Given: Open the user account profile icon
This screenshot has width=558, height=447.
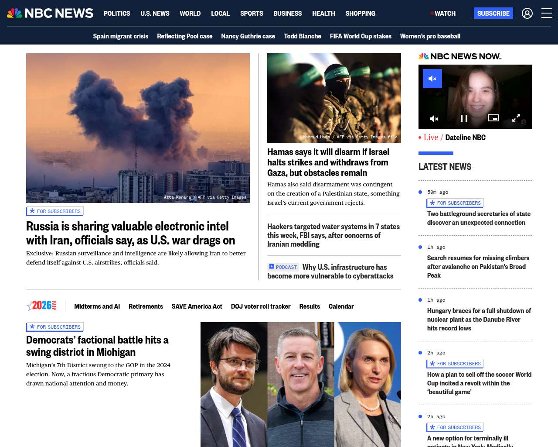Looking at the screenshot, I should 527,14.
